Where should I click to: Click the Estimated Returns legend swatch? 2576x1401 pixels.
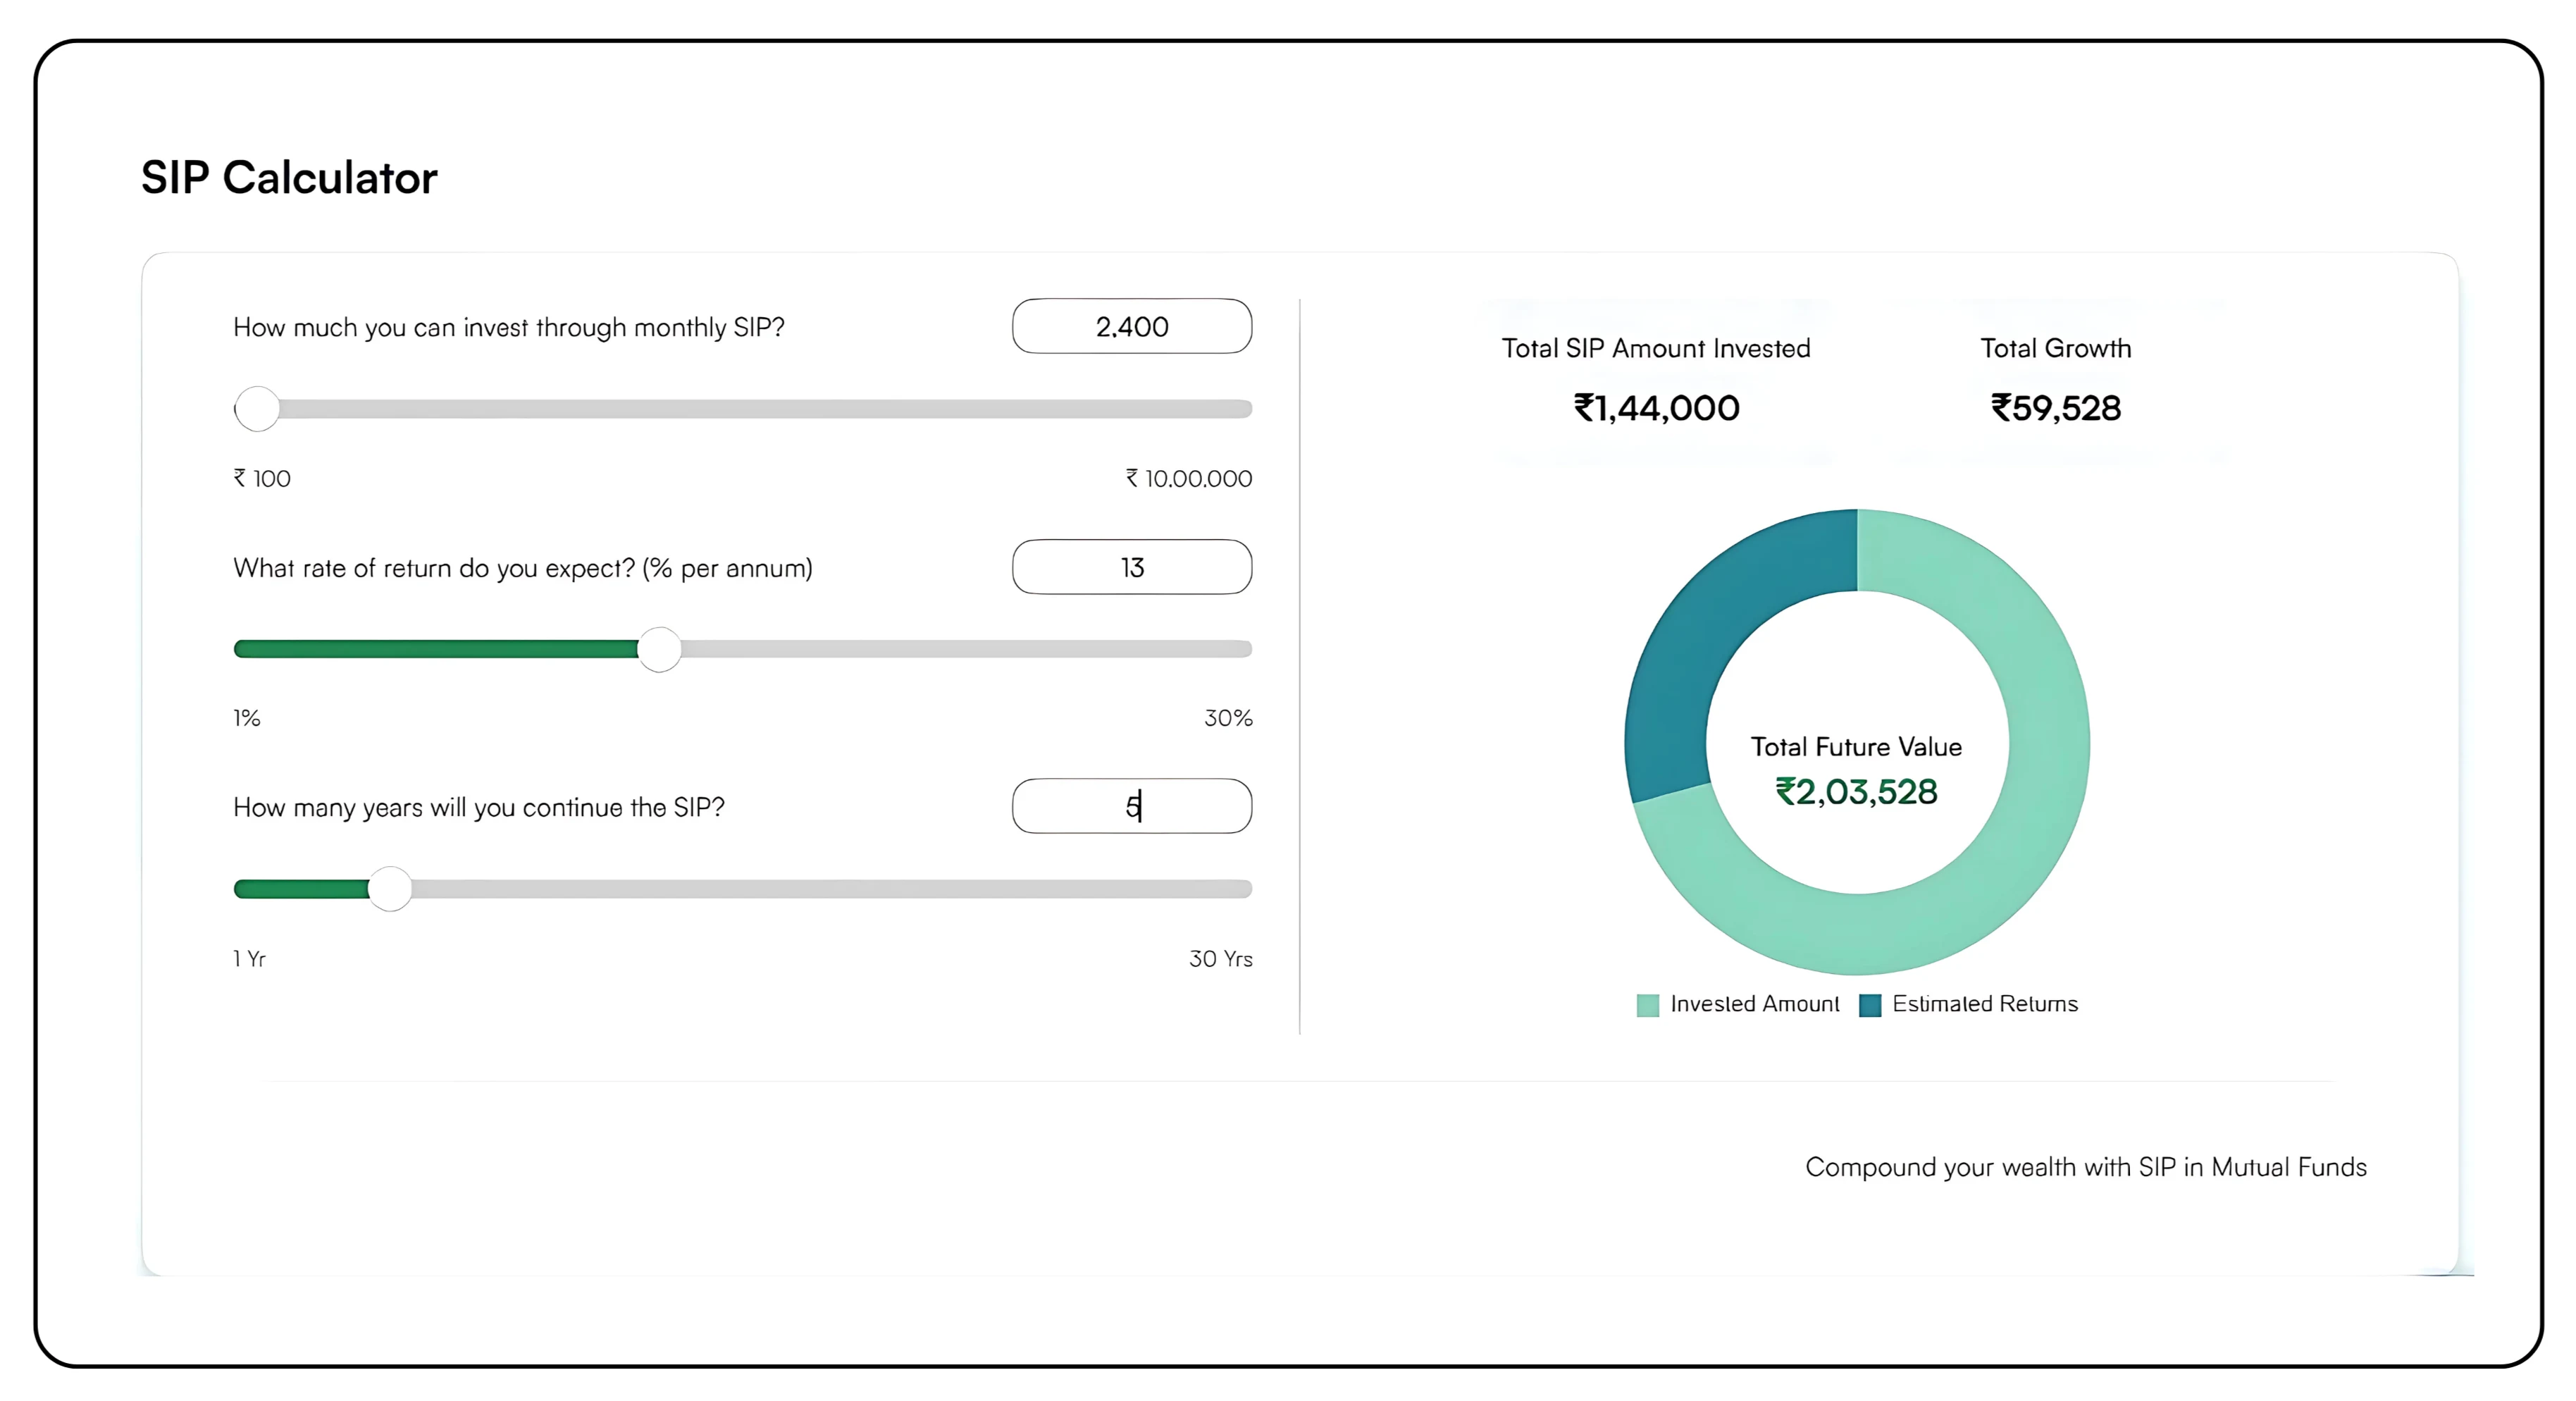pos(1869,1004)
